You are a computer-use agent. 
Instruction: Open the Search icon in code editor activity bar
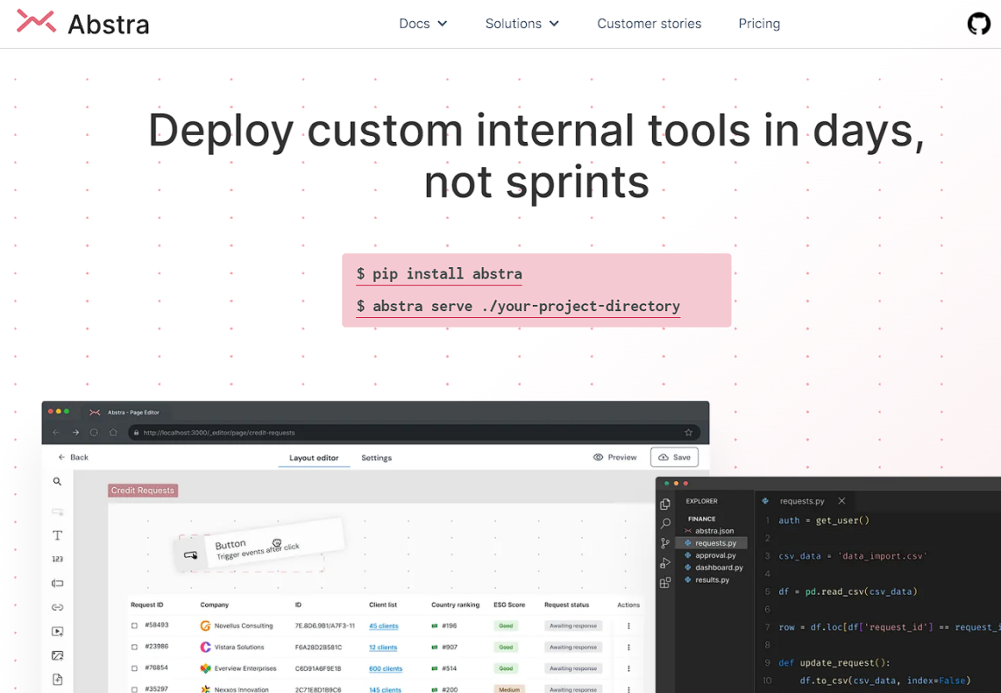[x=665, y=523]
